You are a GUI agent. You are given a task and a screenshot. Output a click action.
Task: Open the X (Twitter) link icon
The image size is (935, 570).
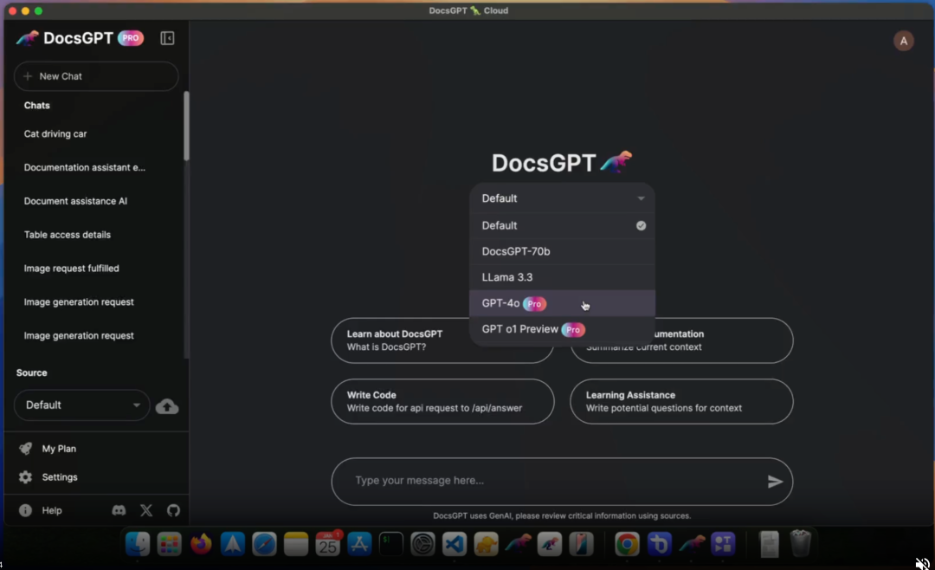(146, 510)
